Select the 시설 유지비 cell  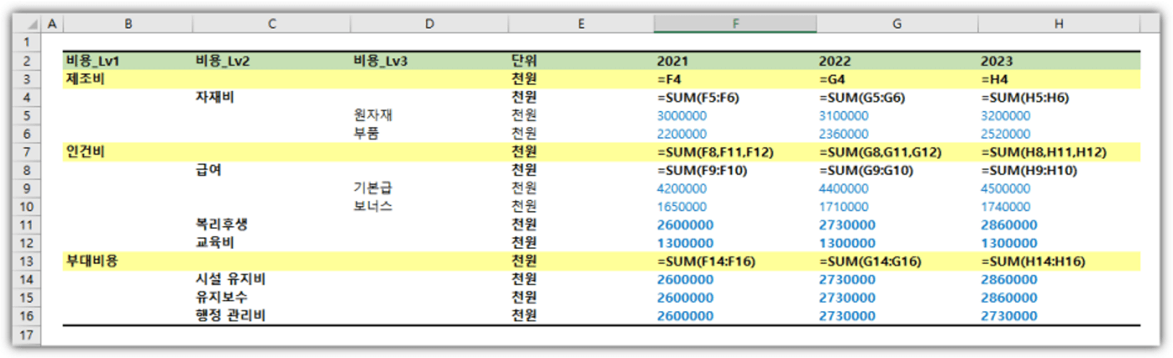272,279
